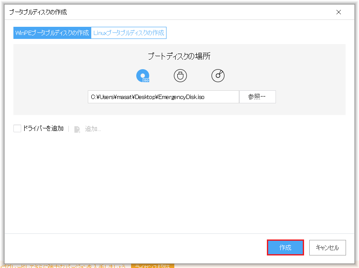Click the add-driver document icon beside 追加

coord(77,128)
